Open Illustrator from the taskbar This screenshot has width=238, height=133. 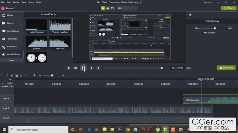tap(143, 130)
